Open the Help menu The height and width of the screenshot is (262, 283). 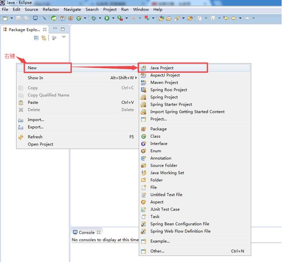coord(158,9)
